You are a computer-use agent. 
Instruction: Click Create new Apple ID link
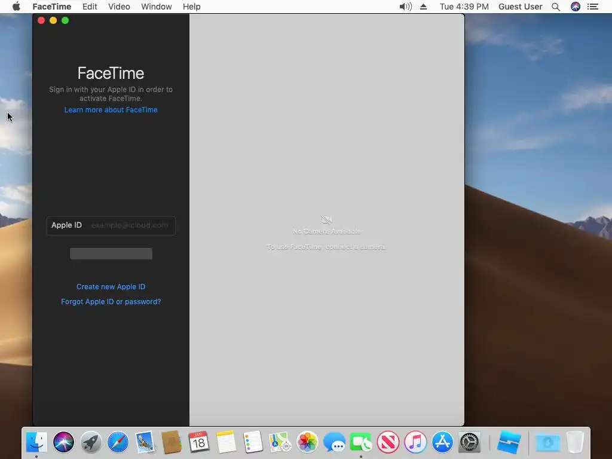coord(111,286)
